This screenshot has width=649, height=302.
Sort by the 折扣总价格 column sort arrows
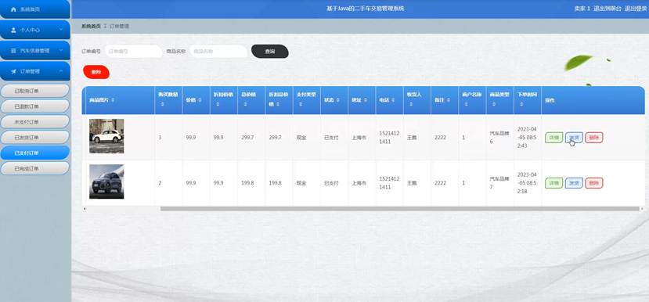[x=278, y=105]
